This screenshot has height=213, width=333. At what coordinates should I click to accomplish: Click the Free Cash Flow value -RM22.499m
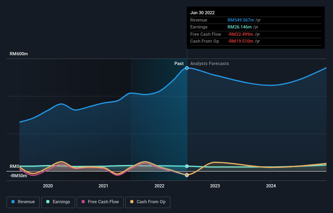click(241, 34)
